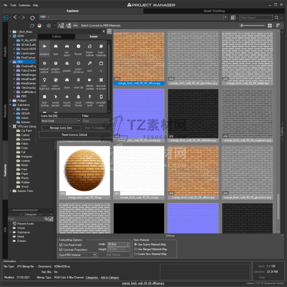The image size is (287, 287).
Task: Click Reset Icons to Default button
Action: 75,135
